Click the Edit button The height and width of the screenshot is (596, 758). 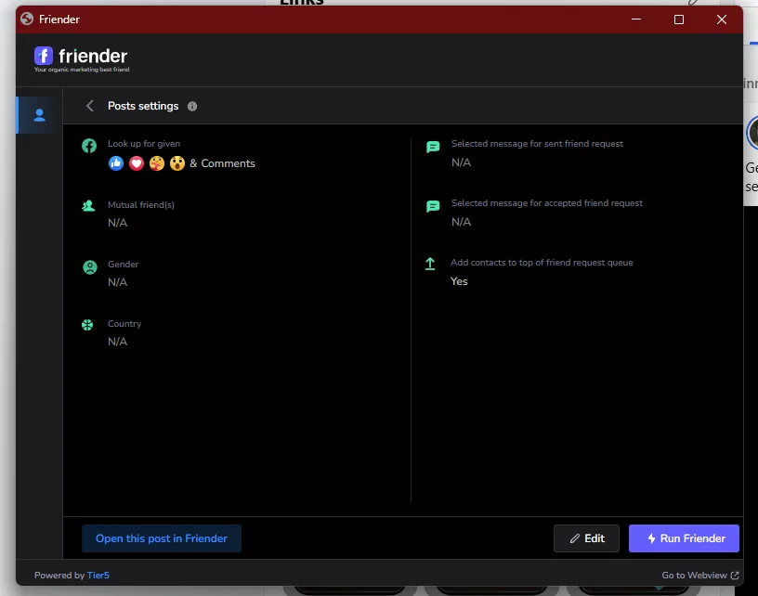586,538
